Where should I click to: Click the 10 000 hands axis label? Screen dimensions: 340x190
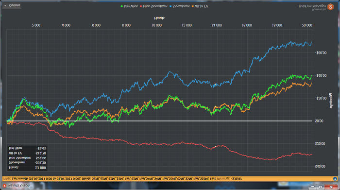156,25
